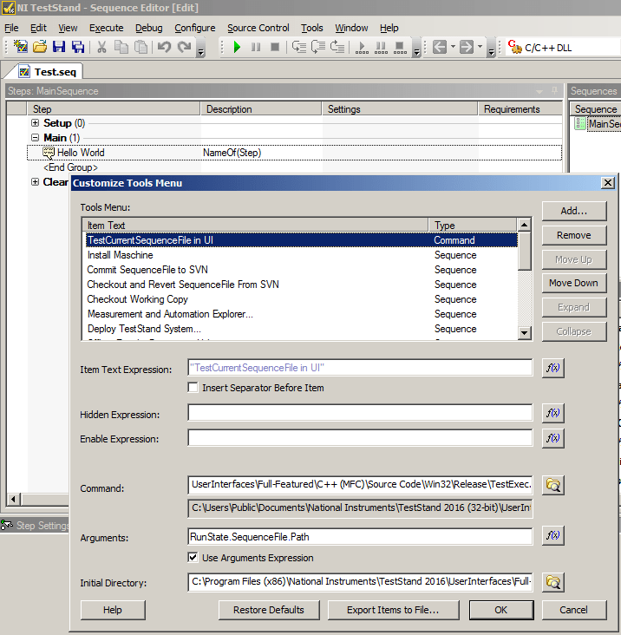Image resolution: width=621 pixels, height=635 pixels.
Task: Start execution with the green Run arrow
Action: (237, 47)
